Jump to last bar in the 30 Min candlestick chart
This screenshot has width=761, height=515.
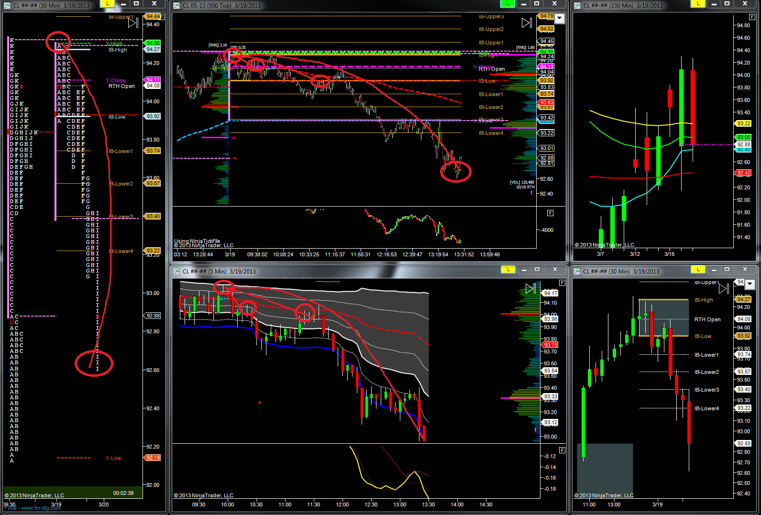[724, 288]
